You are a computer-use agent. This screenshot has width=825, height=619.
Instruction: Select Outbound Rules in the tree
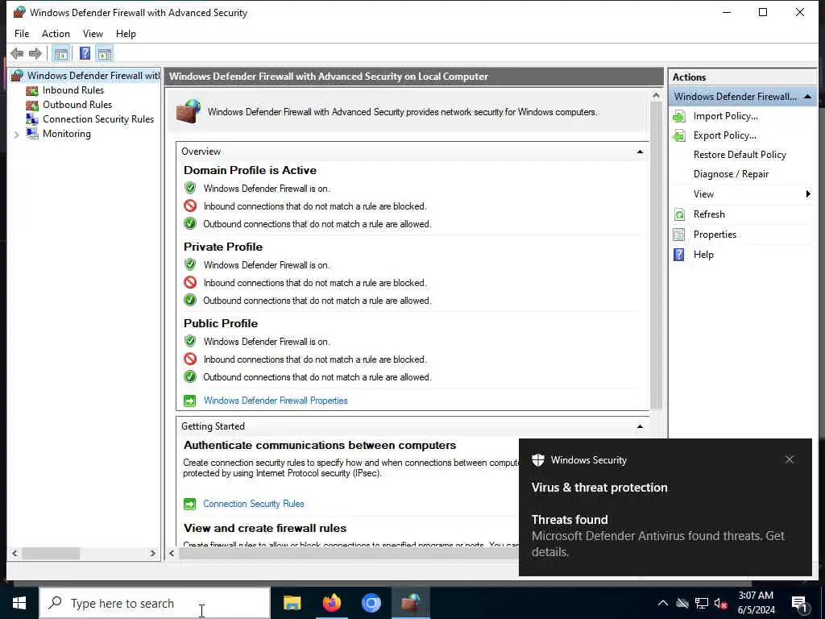pos(77,105)
